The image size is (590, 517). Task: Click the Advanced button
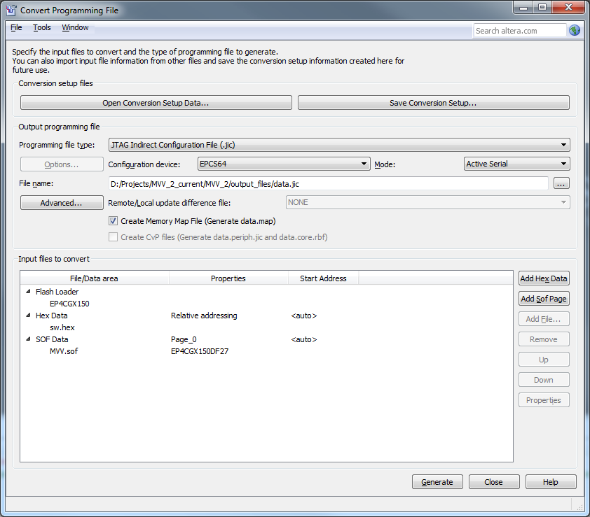[62, 203]
